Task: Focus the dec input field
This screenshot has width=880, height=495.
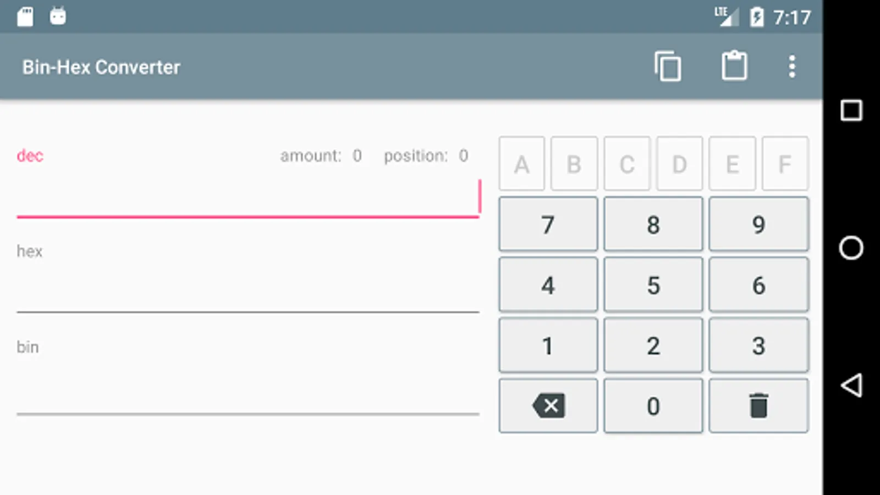Action: pos(248,199)
